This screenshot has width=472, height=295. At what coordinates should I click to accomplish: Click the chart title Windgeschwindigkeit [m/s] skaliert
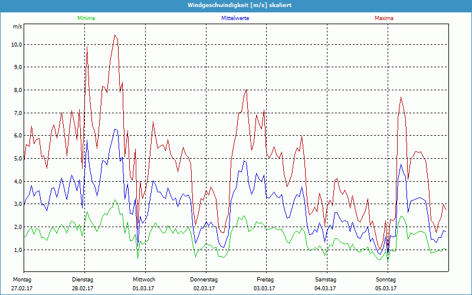240,5
